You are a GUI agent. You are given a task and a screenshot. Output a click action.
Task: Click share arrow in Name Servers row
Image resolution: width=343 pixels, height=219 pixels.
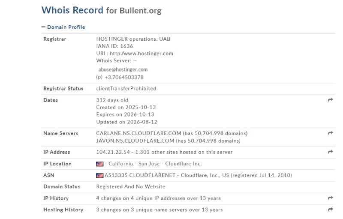(x=330, y=133)
